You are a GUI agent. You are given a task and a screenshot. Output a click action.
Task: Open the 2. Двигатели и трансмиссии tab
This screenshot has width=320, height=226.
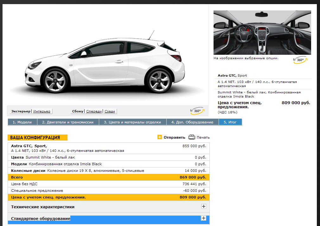pos(68,122)
